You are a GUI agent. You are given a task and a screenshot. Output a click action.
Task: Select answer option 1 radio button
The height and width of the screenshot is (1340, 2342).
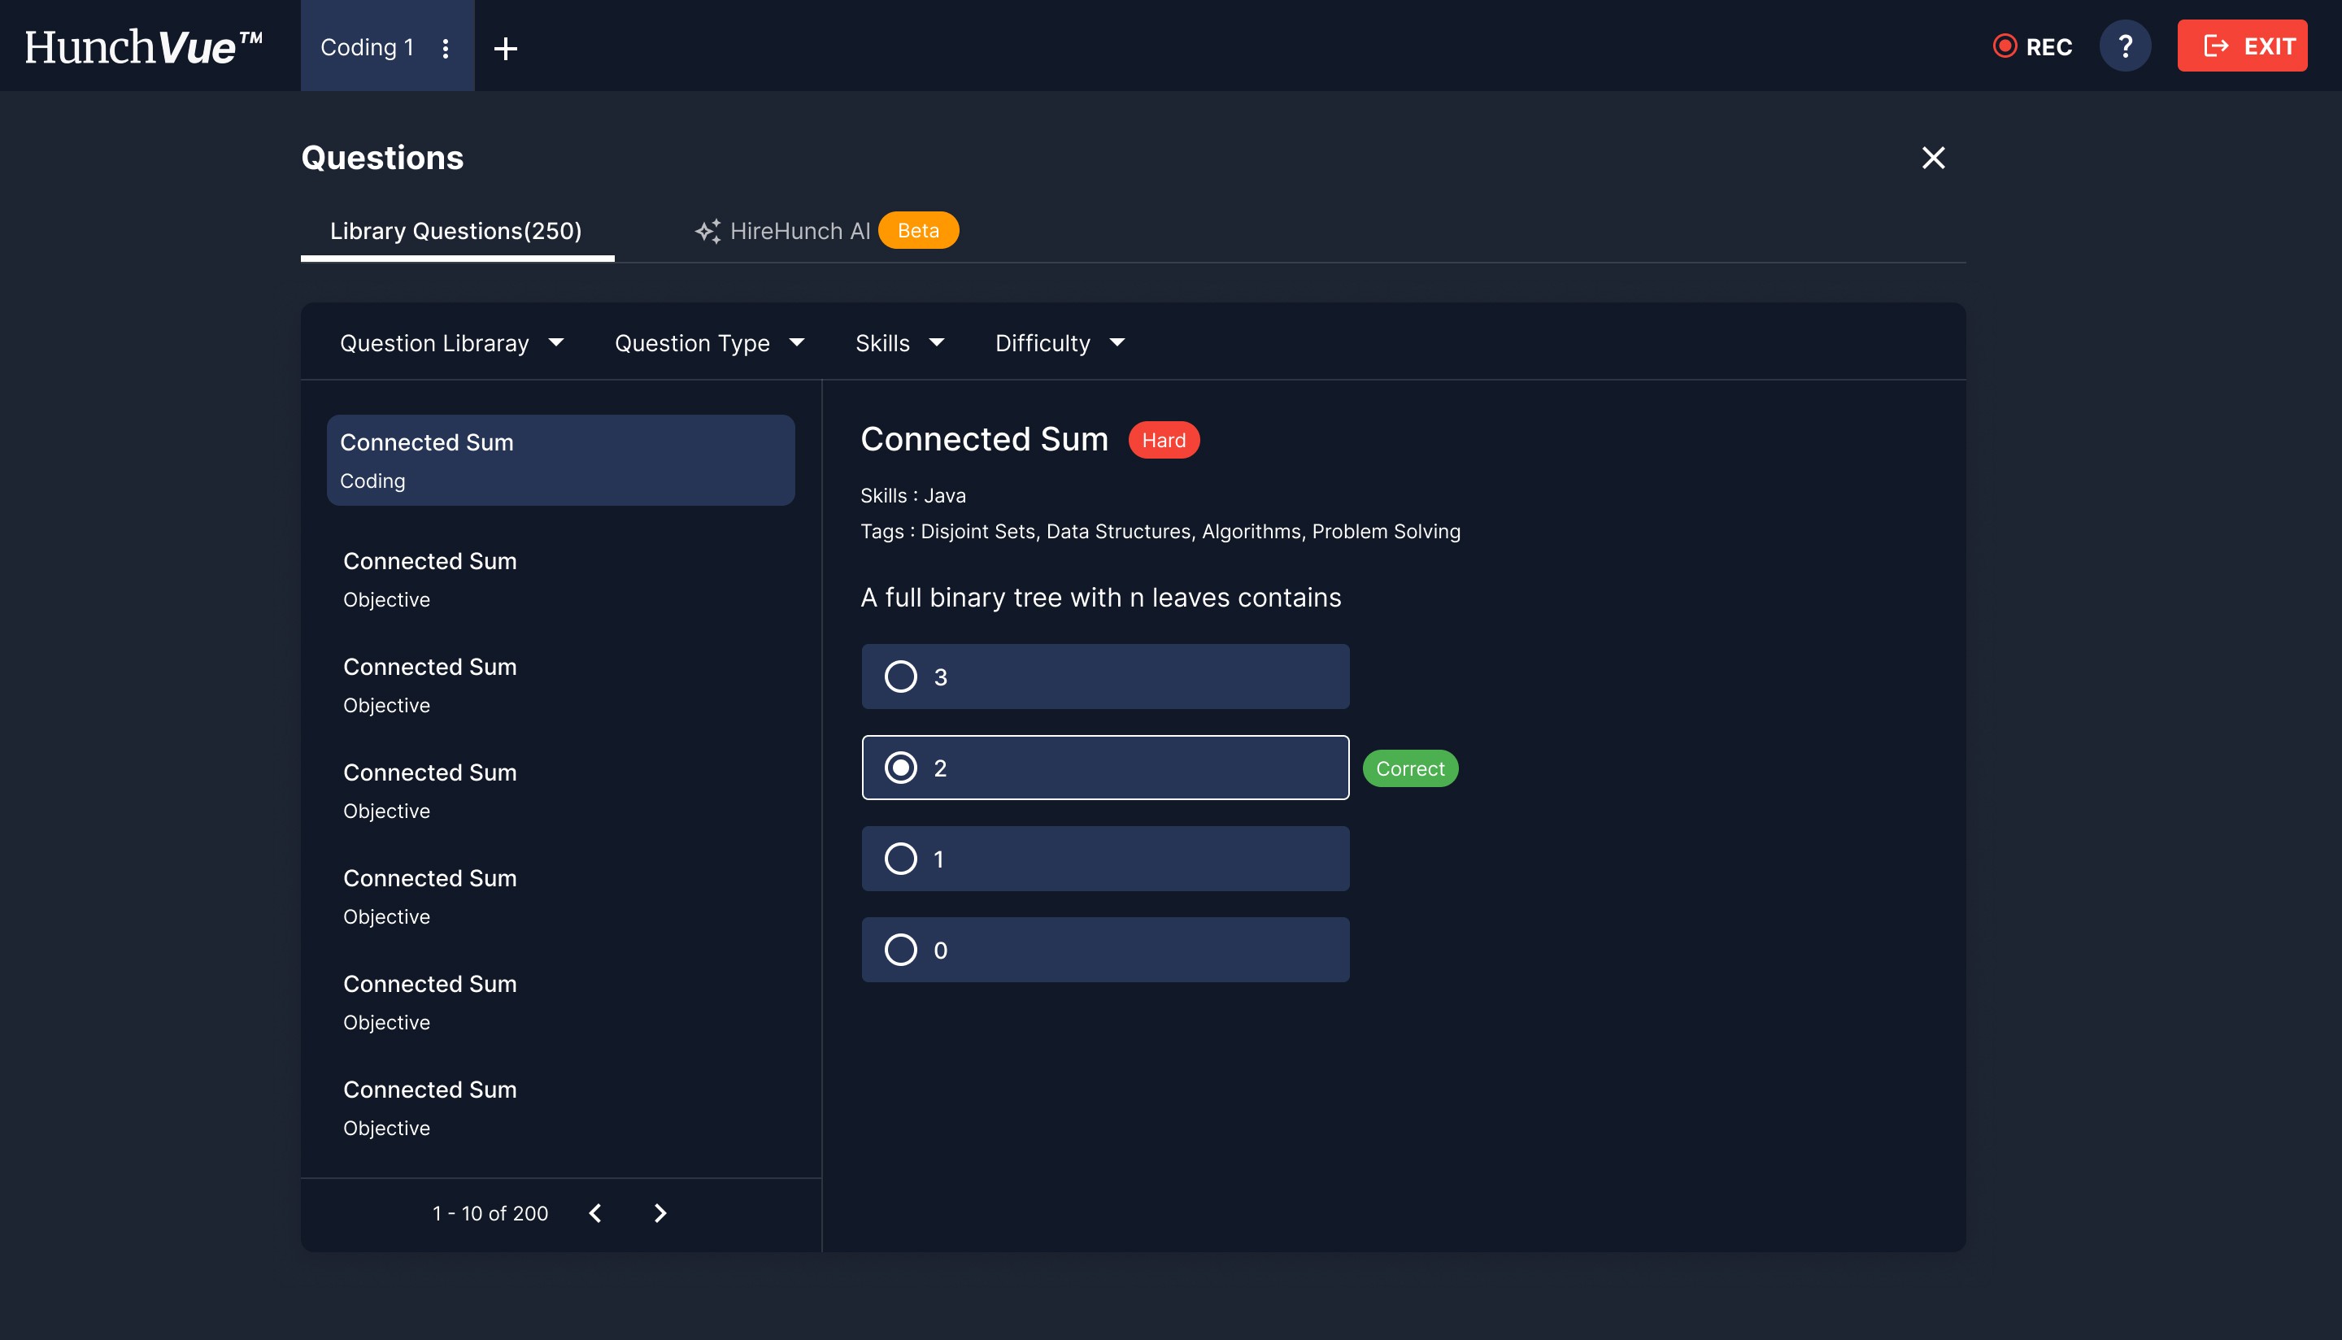click(900, 859)
